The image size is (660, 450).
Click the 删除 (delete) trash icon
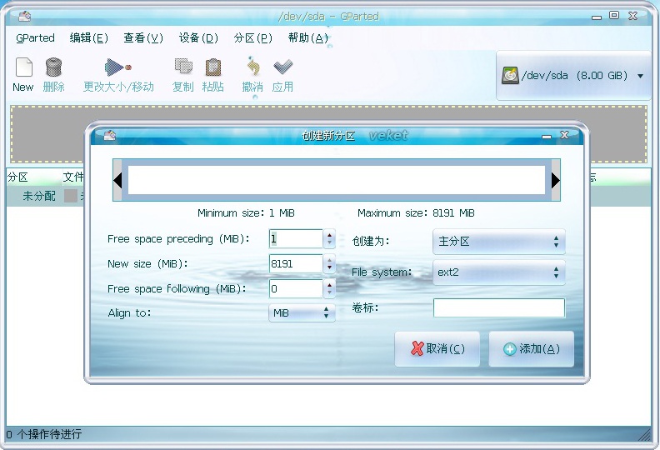click(x=54, y=67)
